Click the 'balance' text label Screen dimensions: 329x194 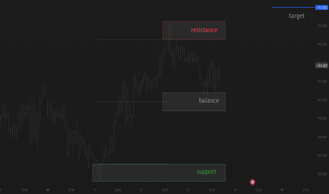[209, 101]
